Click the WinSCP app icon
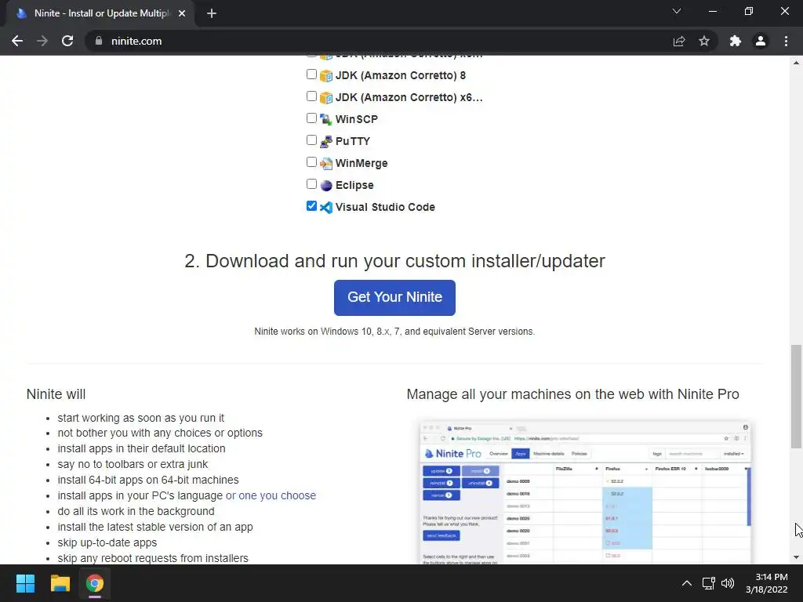803x602 pixels. pyautogui.click(x=326, y=119)
